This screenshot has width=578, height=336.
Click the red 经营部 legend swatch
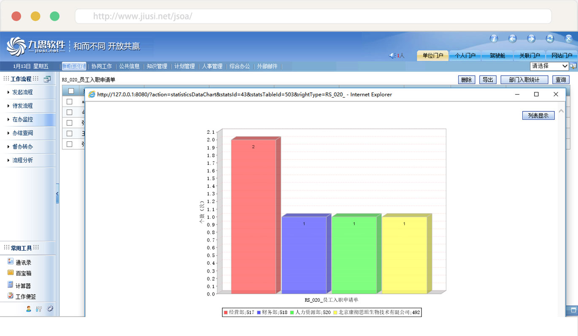(x=226, y=312)
